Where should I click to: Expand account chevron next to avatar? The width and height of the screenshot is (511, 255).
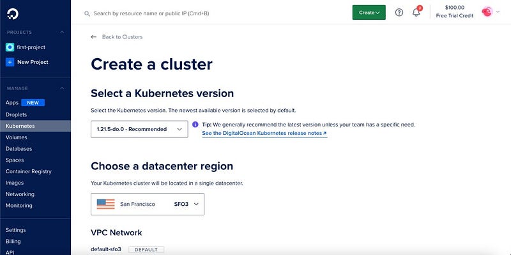(498, 12)
